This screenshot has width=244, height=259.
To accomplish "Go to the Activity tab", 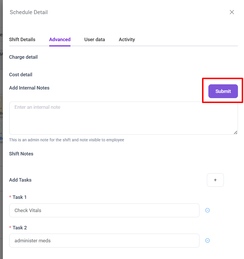I will [x=127, y=39].
